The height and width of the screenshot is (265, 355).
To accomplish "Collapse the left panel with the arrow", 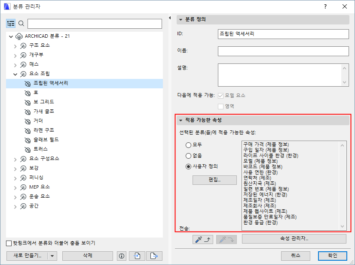I will [x=170, y=18].
